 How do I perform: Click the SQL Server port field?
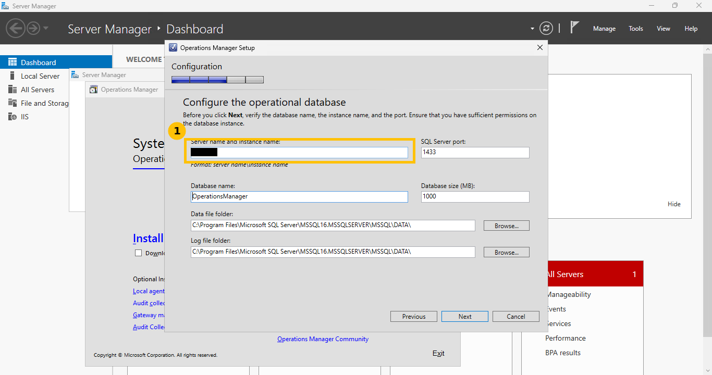tap(475, 152)
